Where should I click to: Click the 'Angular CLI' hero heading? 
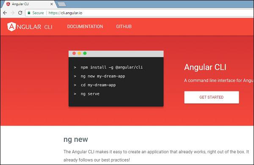point(205,67)
